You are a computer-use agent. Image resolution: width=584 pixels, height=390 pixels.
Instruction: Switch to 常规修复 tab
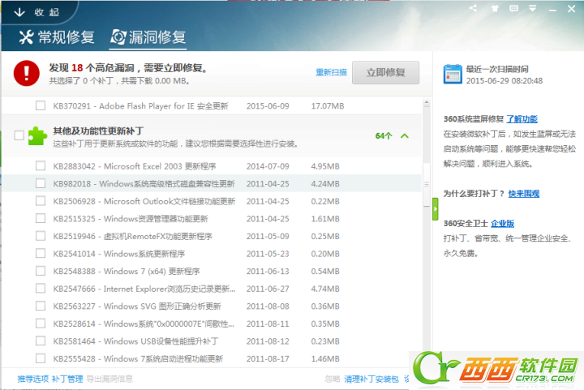point(57,37)
